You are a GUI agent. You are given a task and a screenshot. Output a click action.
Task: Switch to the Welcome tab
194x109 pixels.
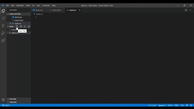coord(39,10)
